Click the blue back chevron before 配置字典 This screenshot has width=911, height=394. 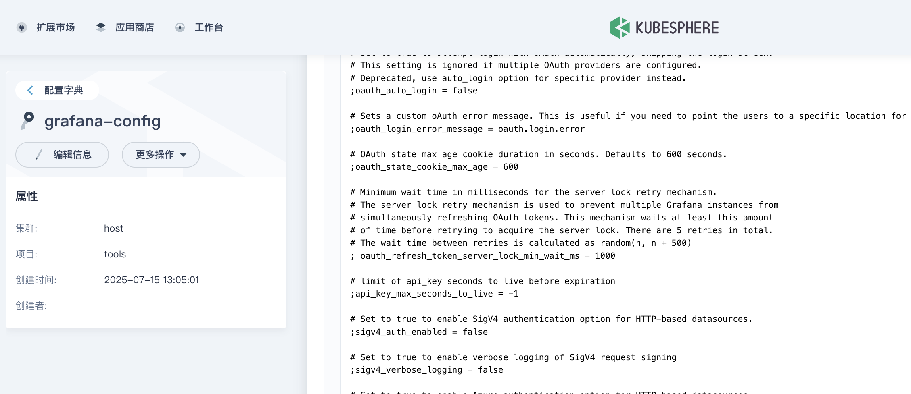[x=30, y=90]
